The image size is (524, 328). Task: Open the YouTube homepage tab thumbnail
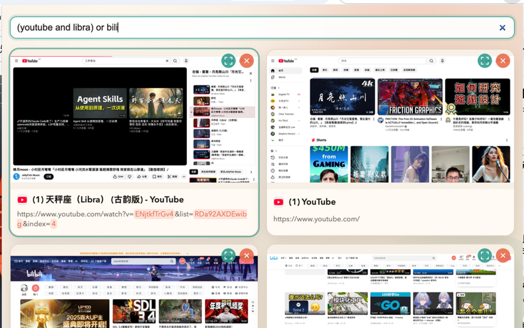coord(391,119)
